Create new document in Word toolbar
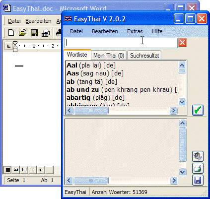This screenshot has height=199, width=210. [11, 33]
